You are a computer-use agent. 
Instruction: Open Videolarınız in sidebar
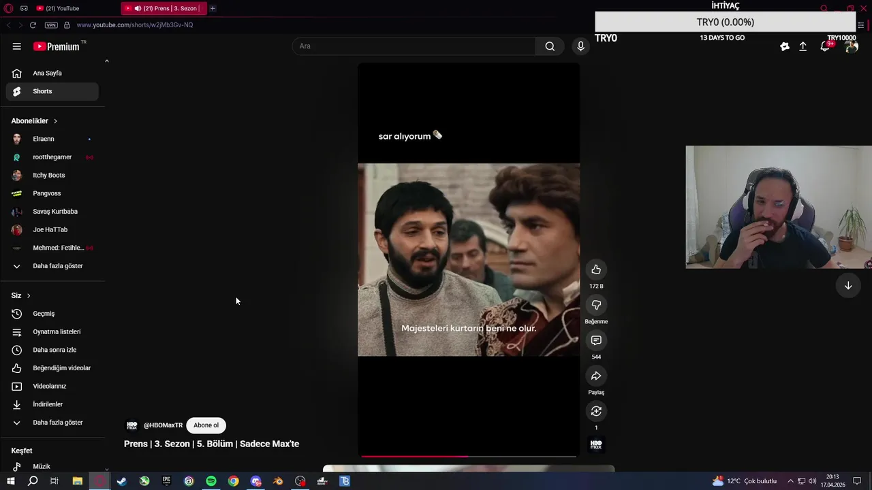click(52, 387)
